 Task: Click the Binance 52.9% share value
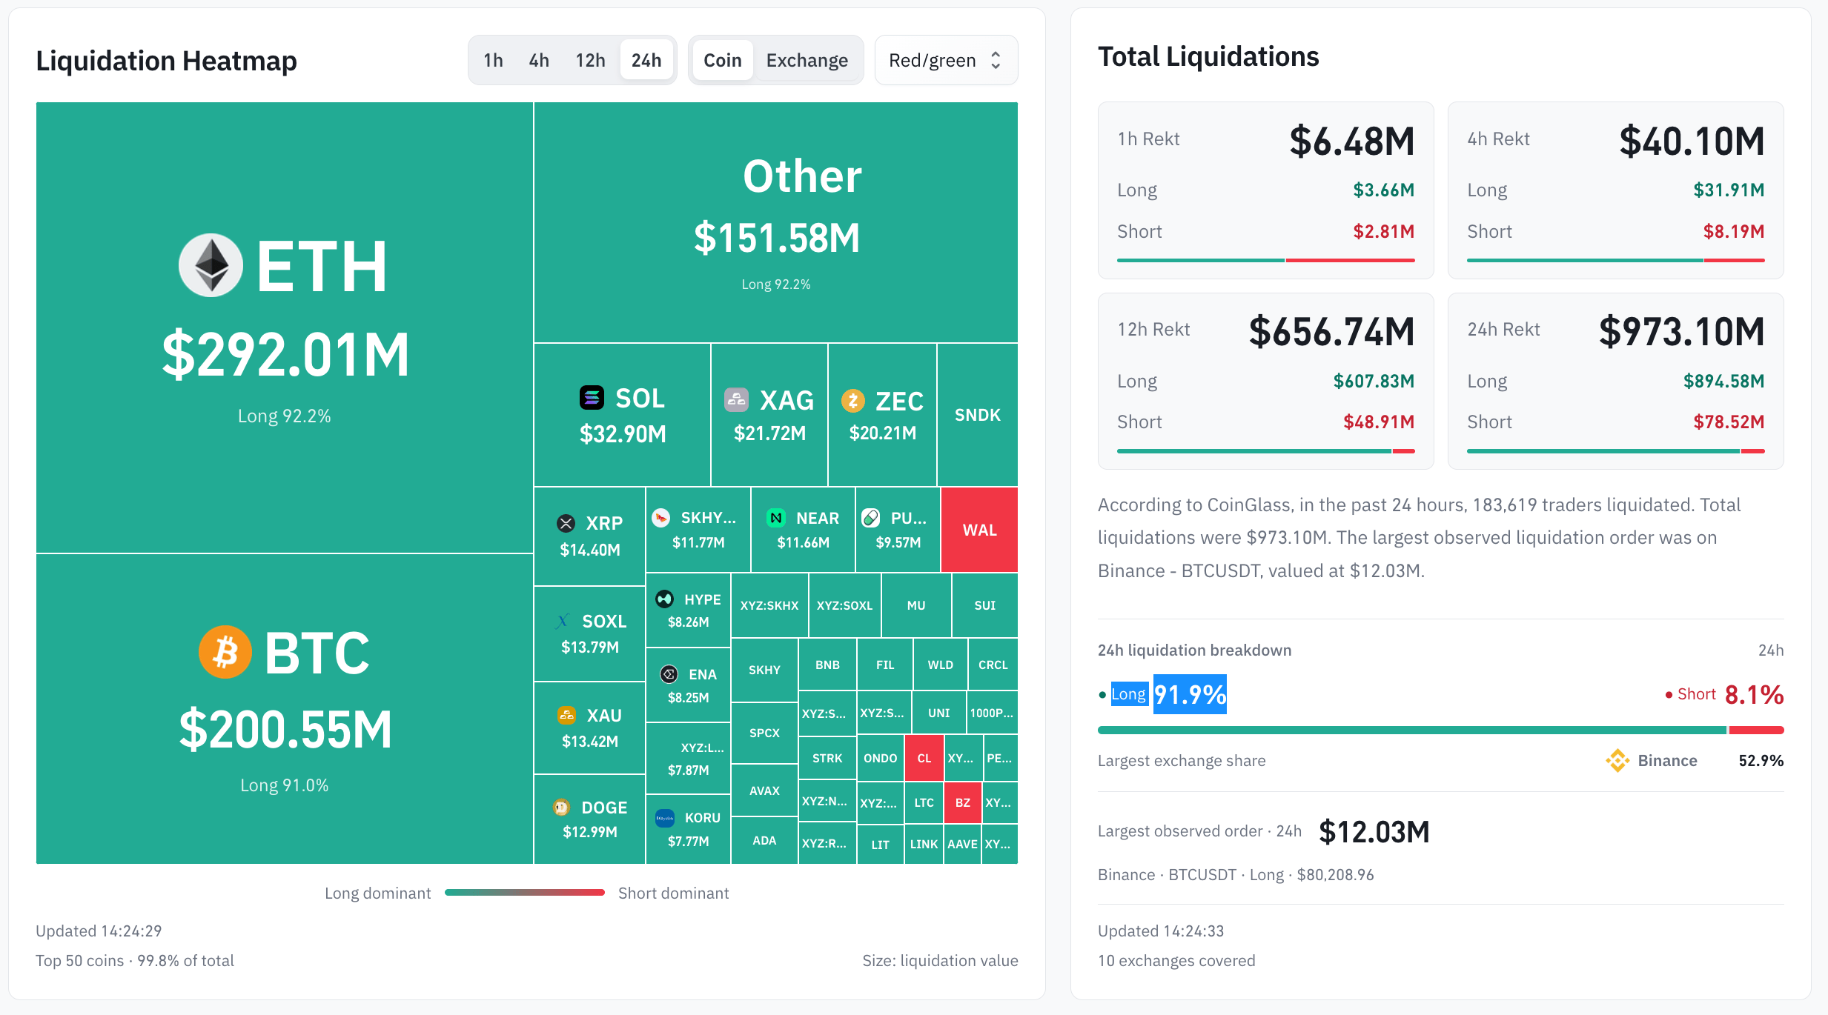tap(1761, 761)
